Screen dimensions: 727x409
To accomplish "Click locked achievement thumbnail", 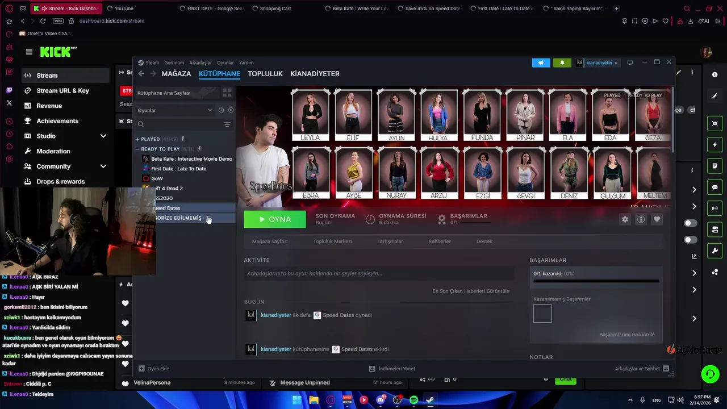I will pos(542,314).
